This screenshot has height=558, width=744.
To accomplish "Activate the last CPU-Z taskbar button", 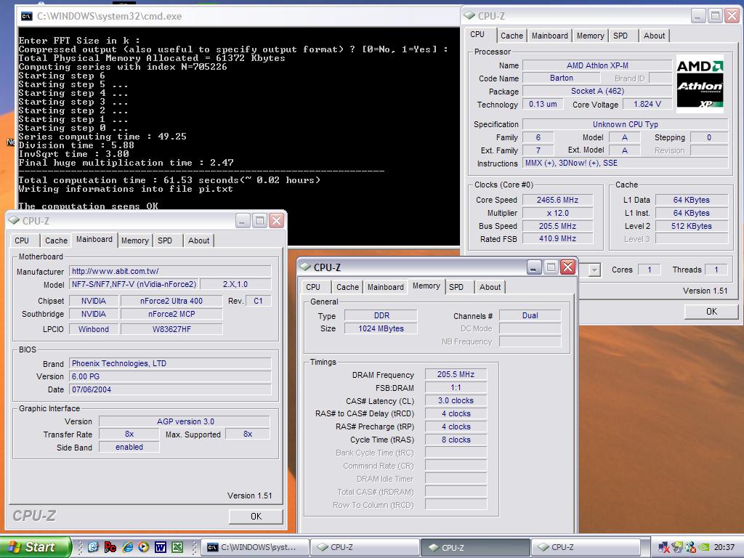I will tap(585, 548).
